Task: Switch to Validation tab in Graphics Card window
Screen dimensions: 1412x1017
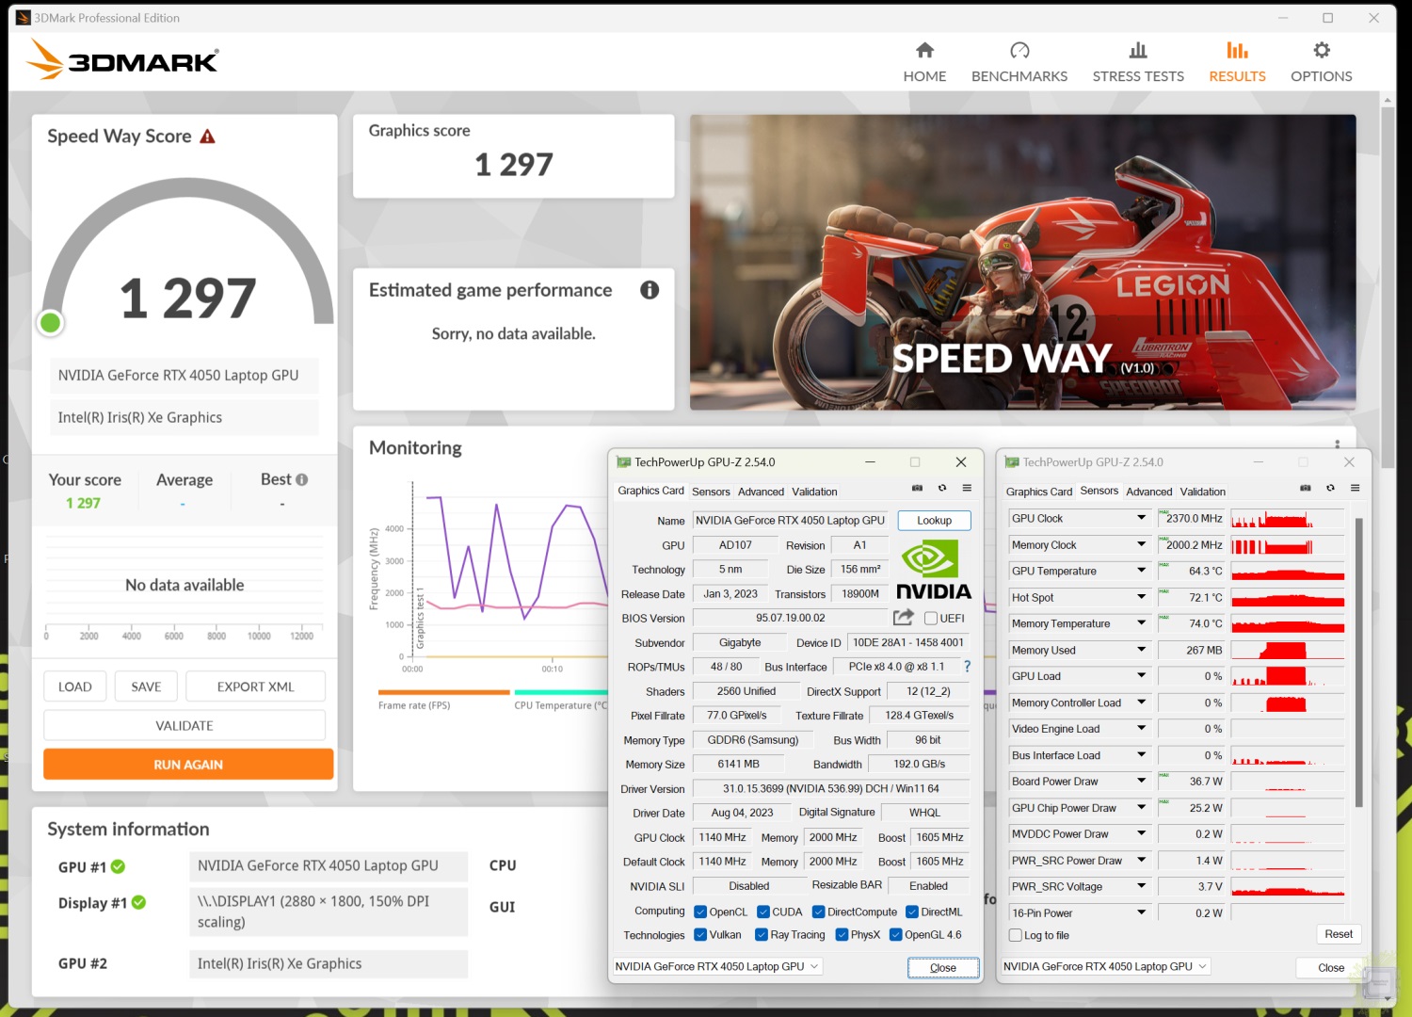Action: 814,492
